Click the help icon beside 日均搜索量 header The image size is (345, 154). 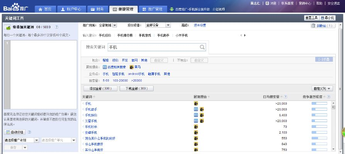click(x=285, y=97)
